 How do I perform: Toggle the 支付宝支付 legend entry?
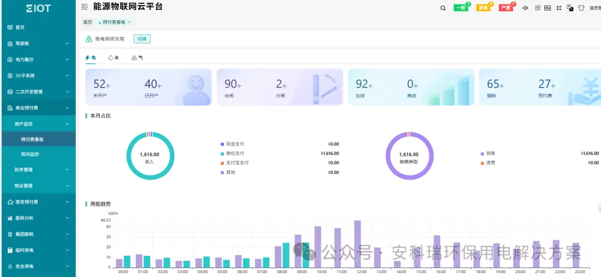pos(235,162)
